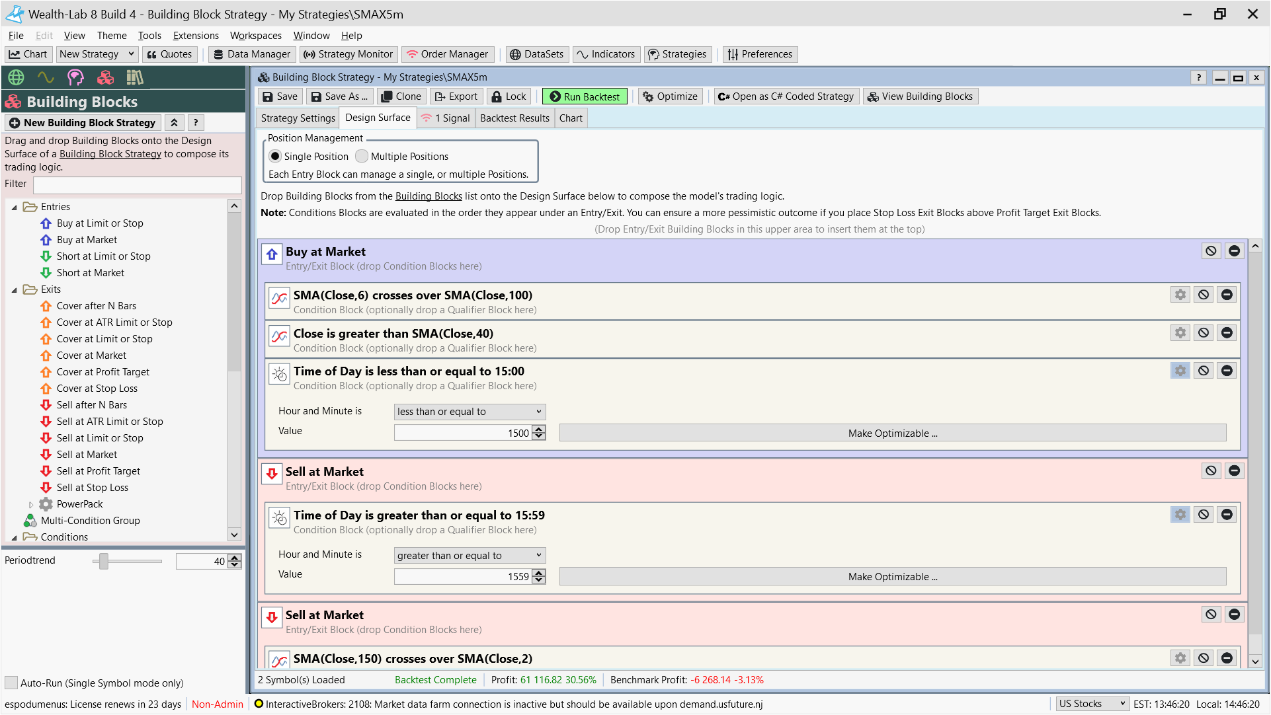This screenshot has height=715, width=1271.
Task: Expand the PowerPack tree node
Action: click(x=30, y=504)
